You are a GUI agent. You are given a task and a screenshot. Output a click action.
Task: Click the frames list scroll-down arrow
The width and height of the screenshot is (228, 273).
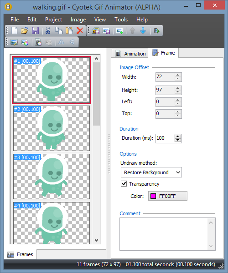pos(97,240)
